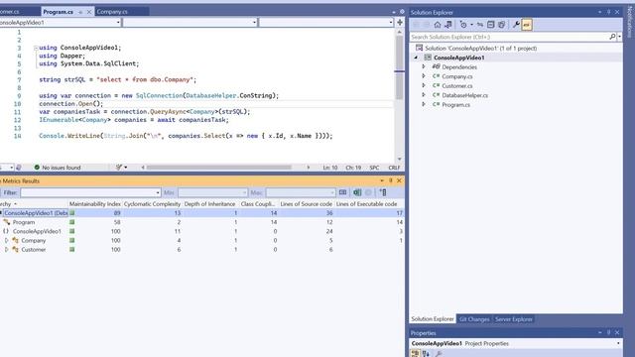Sort by Maintainability Index column header

[x=95, y=204]
